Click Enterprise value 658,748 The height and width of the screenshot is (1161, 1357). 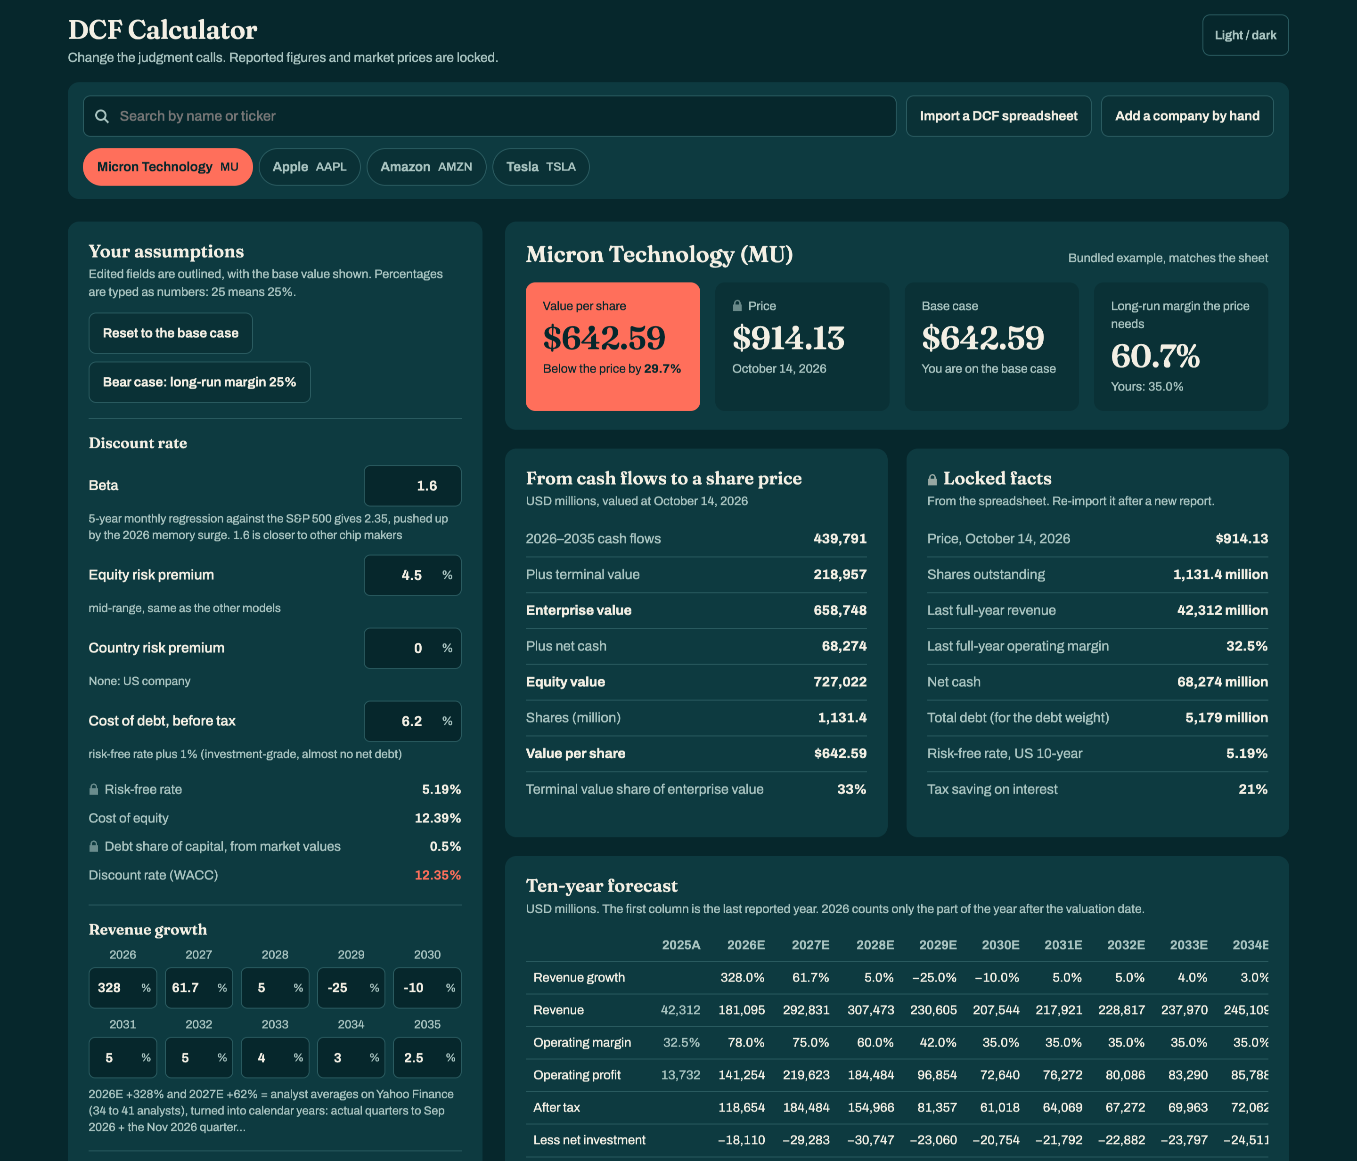696,610
